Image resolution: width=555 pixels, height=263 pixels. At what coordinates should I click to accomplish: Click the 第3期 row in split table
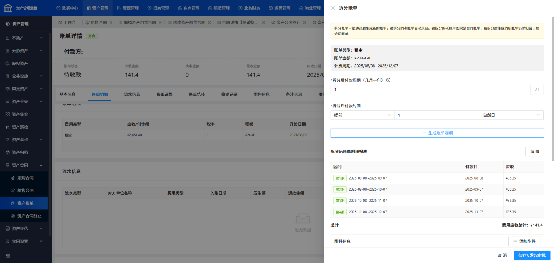click(437, 201)
